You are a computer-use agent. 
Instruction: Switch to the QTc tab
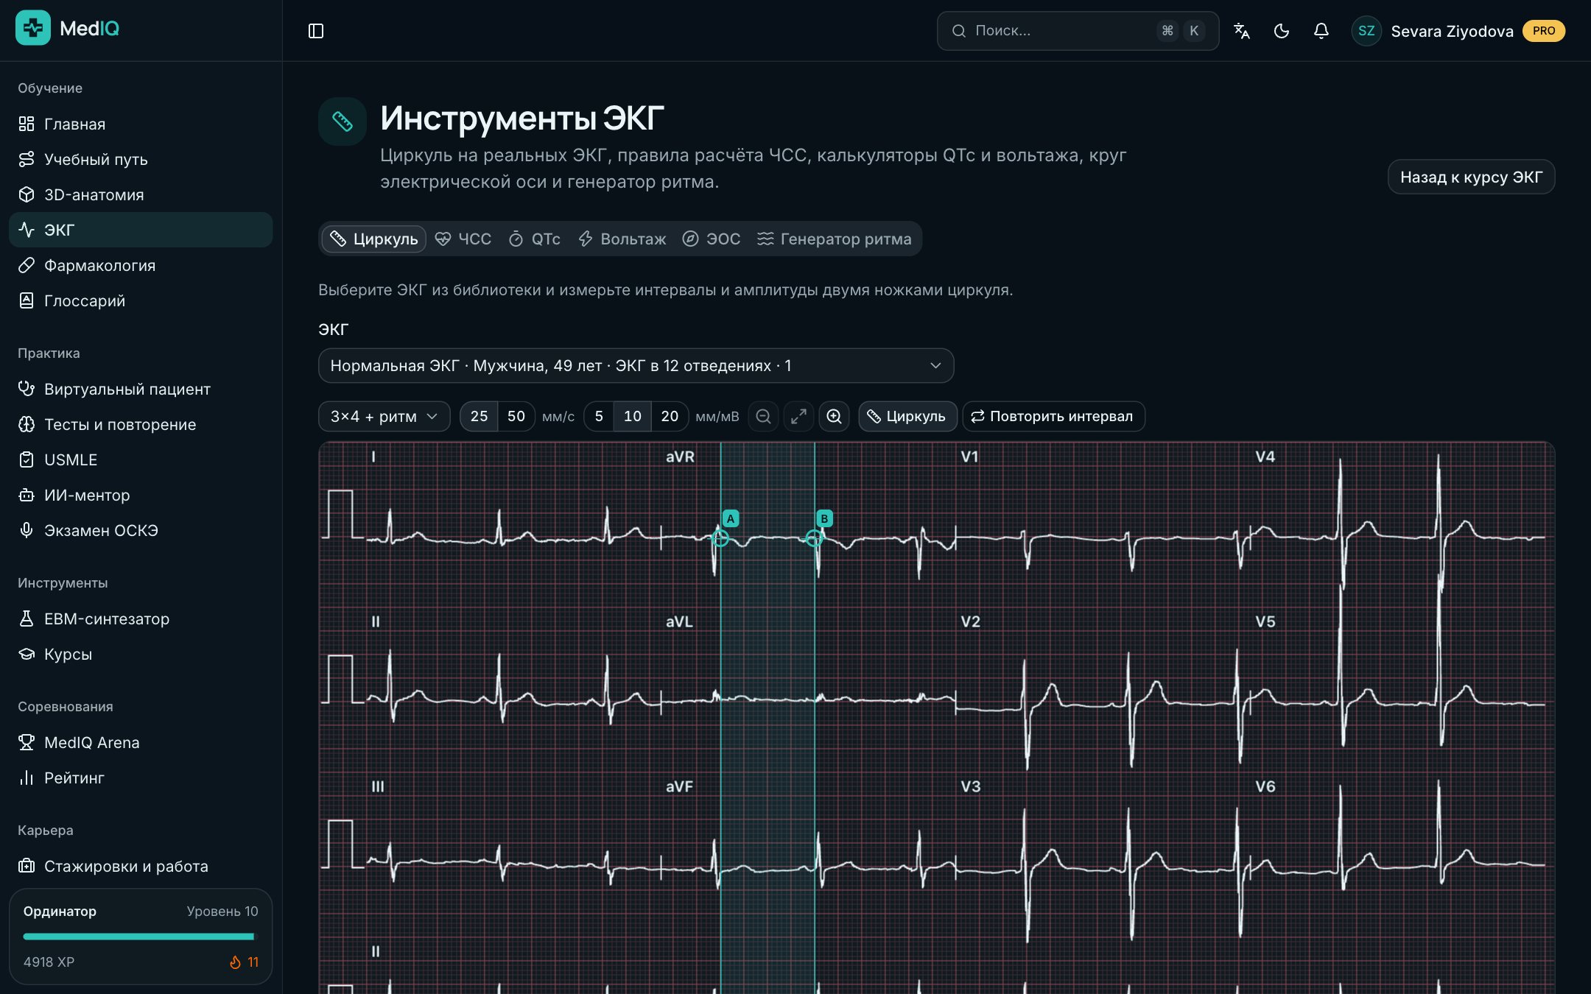(535, 239)
